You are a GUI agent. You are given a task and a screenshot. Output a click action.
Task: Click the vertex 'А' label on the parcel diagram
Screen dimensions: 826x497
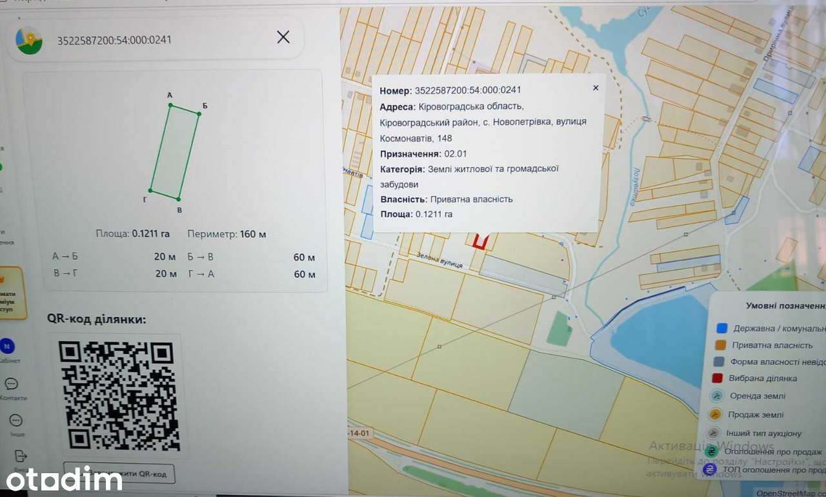[170, 95]
